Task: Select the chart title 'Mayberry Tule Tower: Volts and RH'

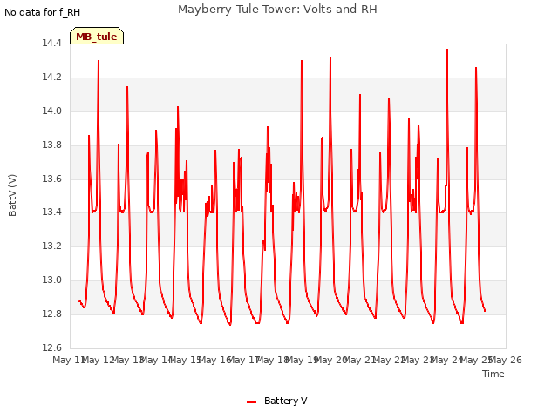Action: 277,10
